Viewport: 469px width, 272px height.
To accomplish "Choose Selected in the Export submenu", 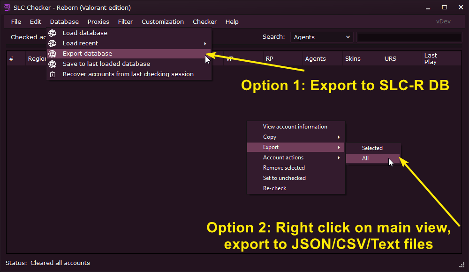I will pyautogui.click(x=372, y=148).
